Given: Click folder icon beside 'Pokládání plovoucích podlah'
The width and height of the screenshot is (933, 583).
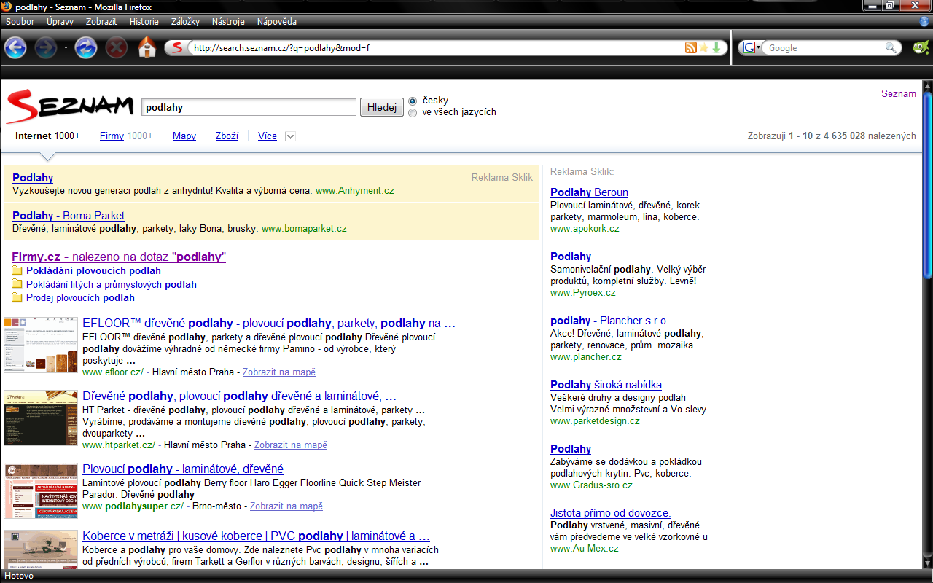Looking at the screenshot, I should [17, 270].
